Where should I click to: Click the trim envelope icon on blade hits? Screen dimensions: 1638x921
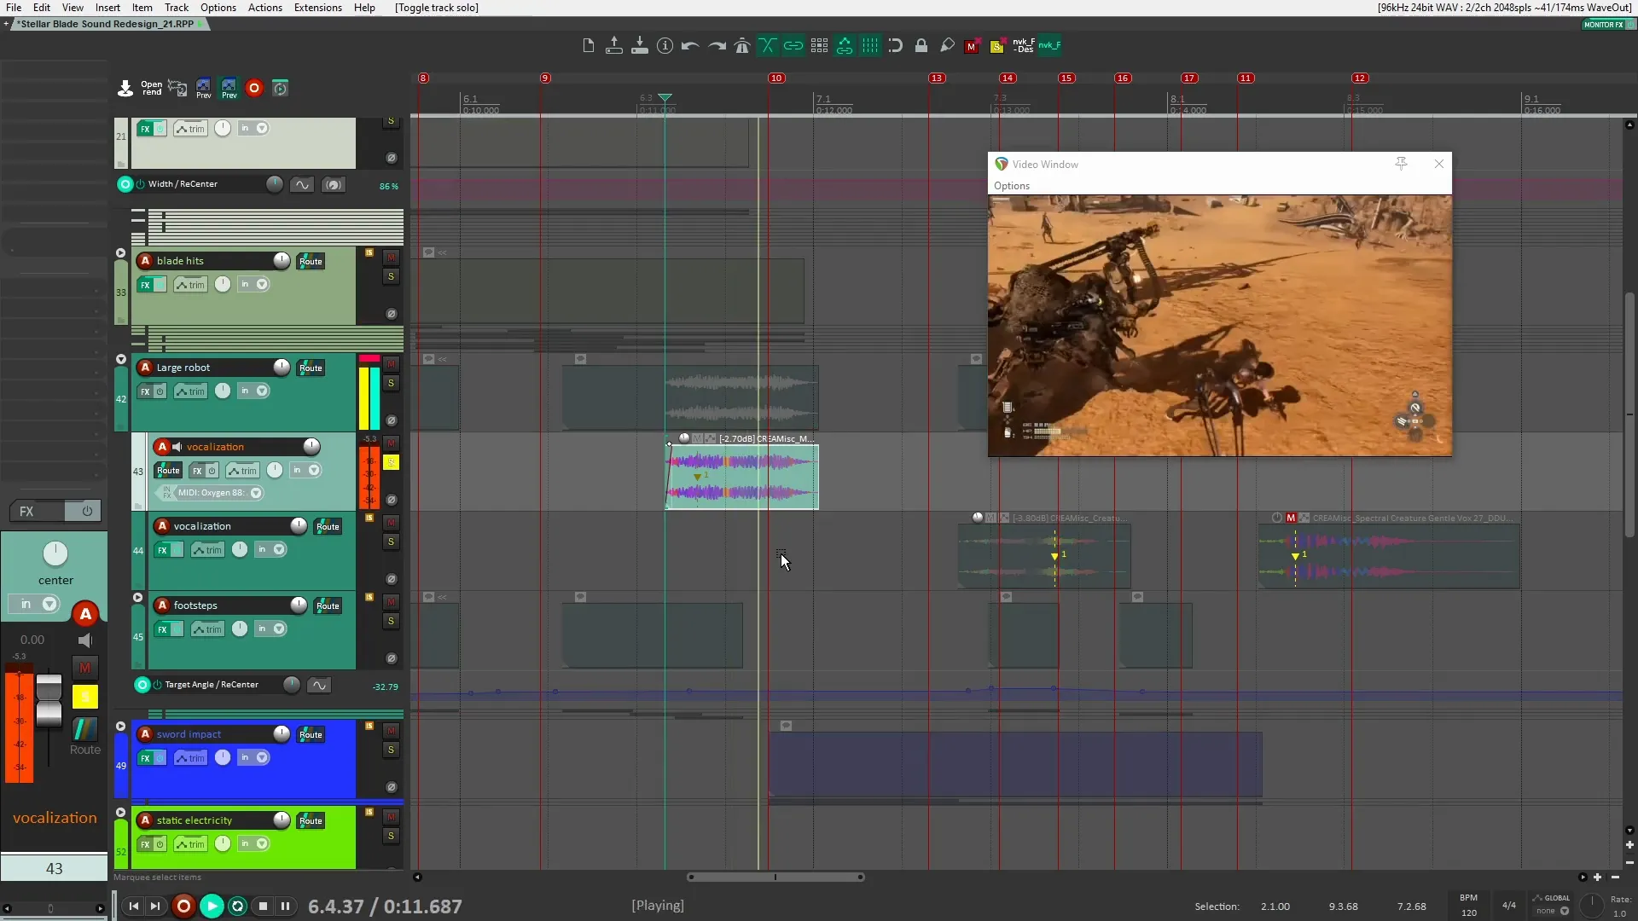coord(189,284)
